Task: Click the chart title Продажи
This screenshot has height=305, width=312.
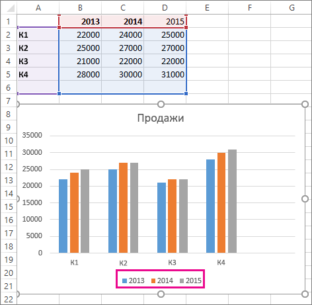Action: [x=161, y=118]
